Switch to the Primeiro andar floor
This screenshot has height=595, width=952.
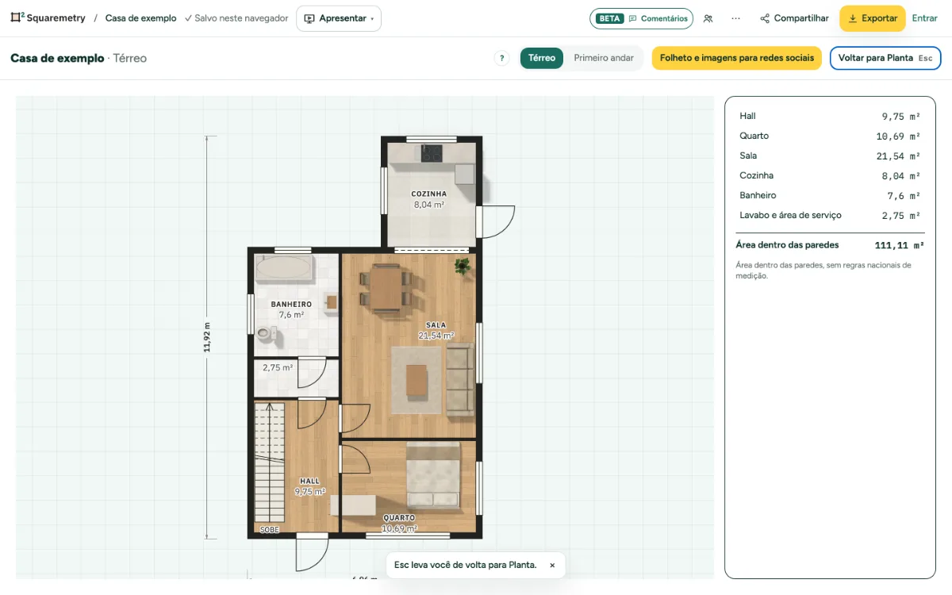(x=604, y=58)
